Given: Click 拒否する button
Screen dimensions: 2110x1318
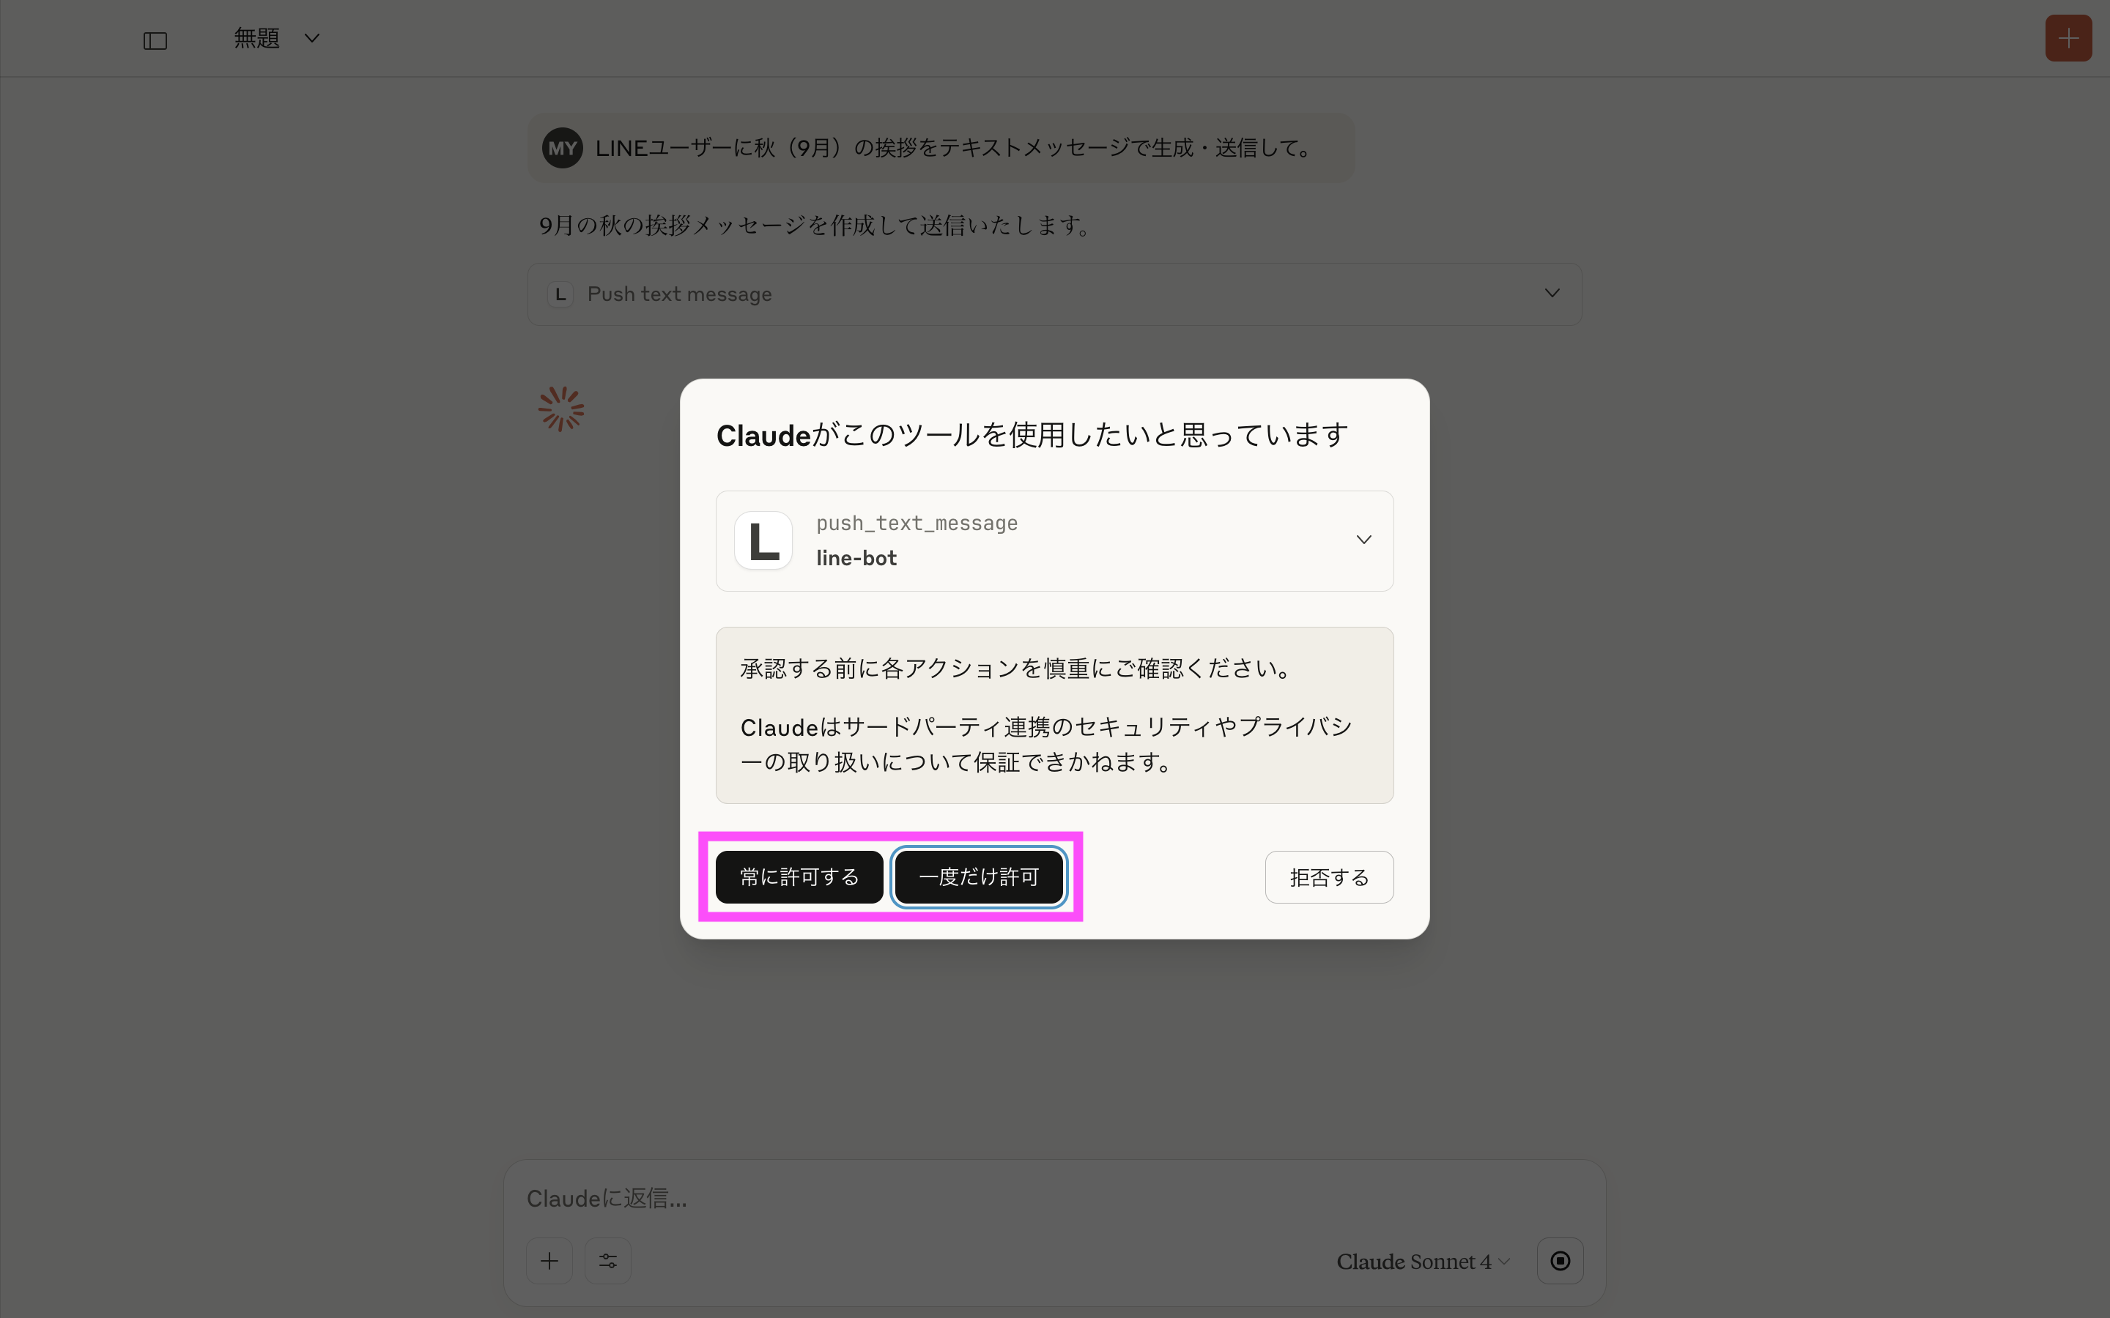Looking at the screenshot, I should (x=1328, y=877).
